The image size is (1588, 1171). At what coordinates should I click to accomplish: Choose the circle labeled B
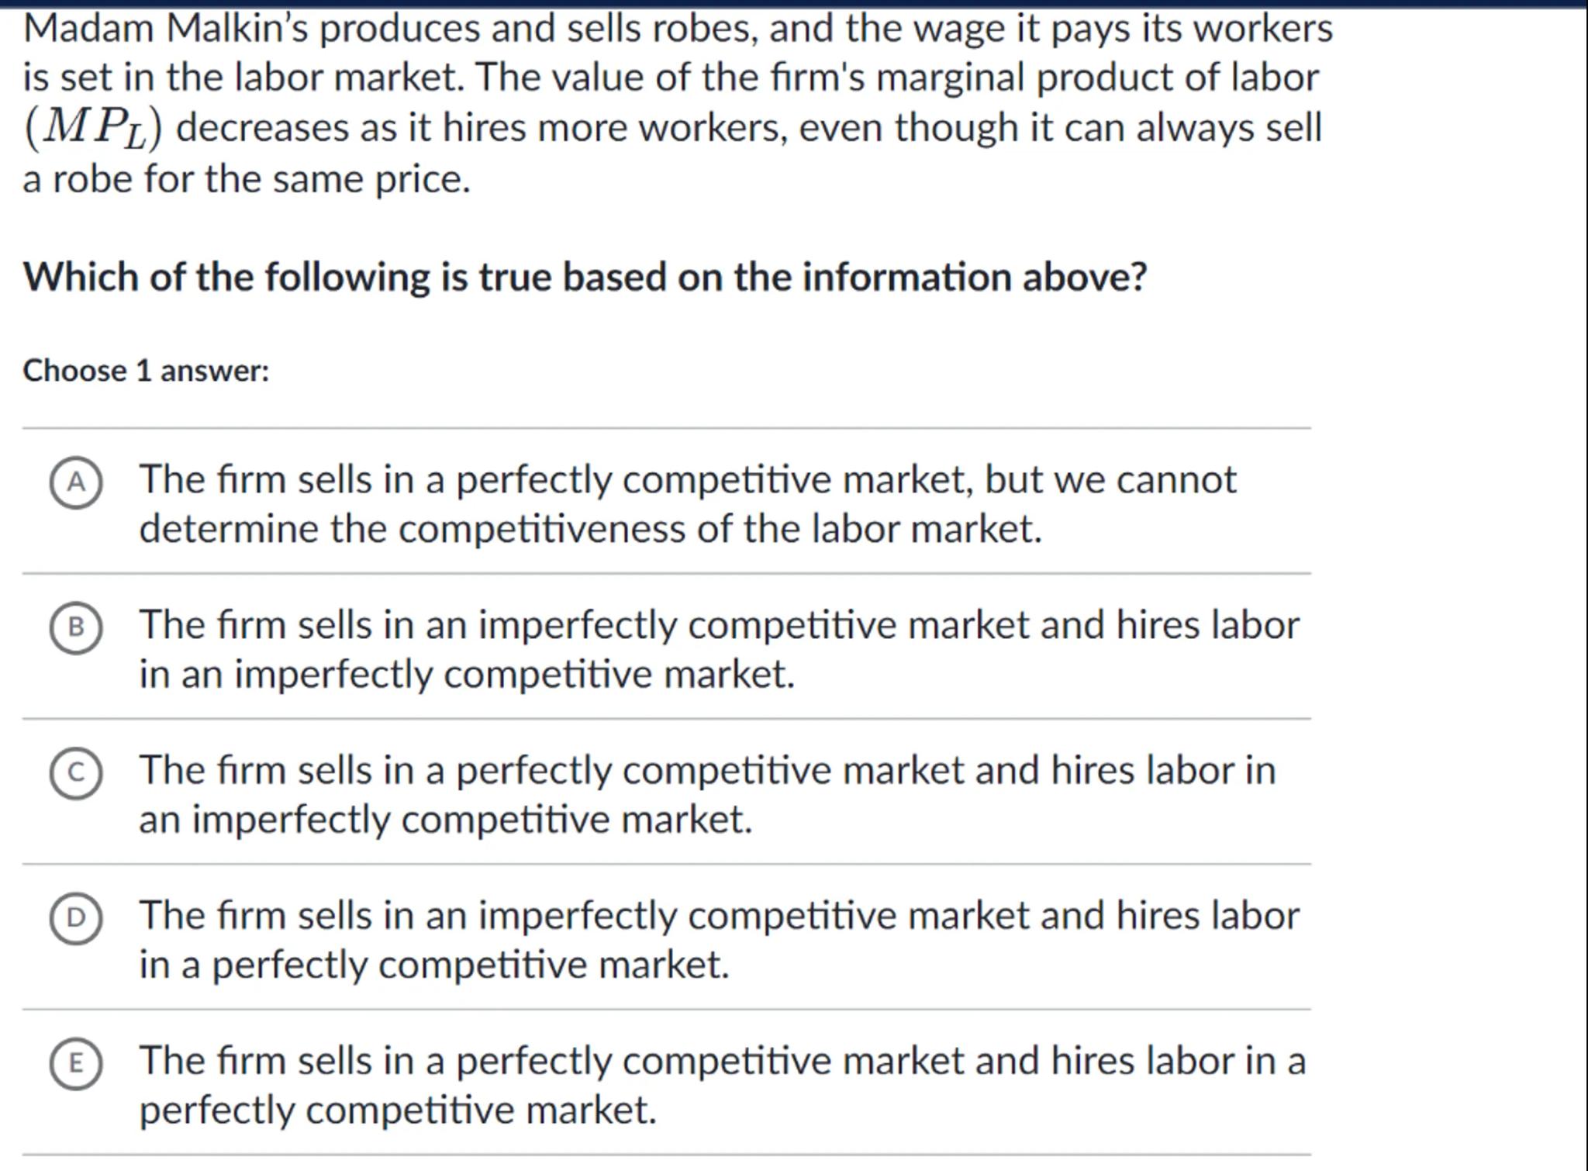tap(75, 627)
